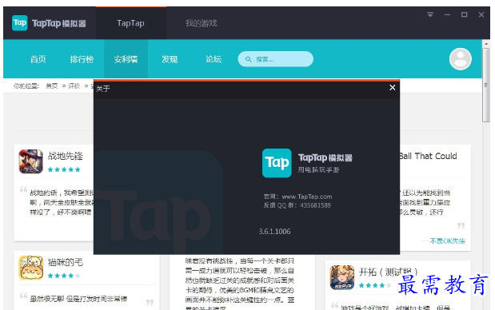Open the user avatar profile icon
This screenshot has width=495, height=310.
point(461,59)
